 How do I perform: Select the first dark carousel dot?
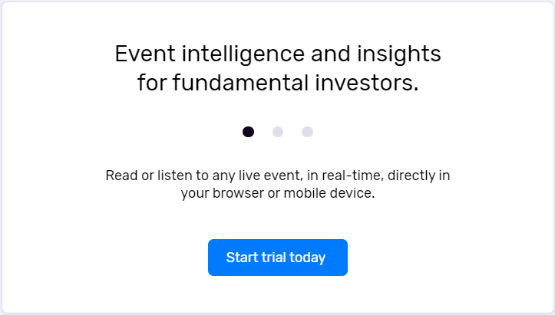[x=248, y=132]
